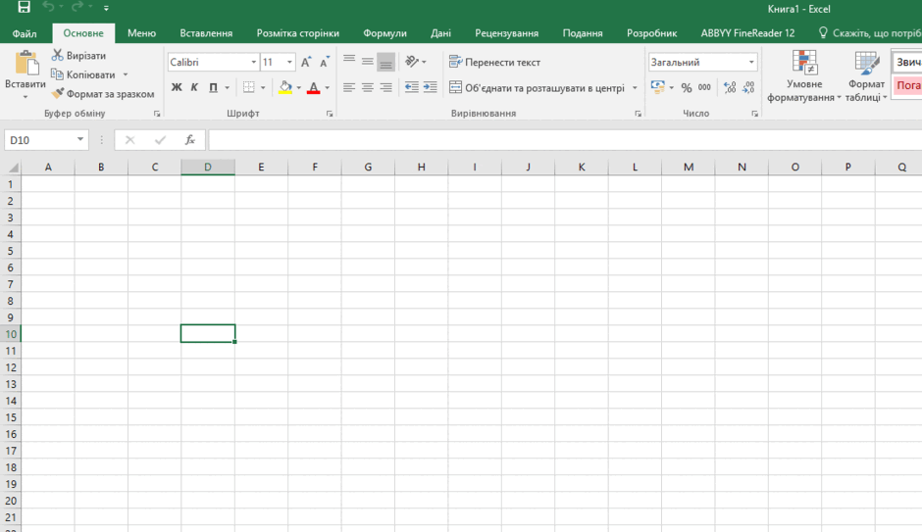Image resolution: width=922 pixels, height=532 pixels.
Task: Undo the last action
Action: pos(49,7)
